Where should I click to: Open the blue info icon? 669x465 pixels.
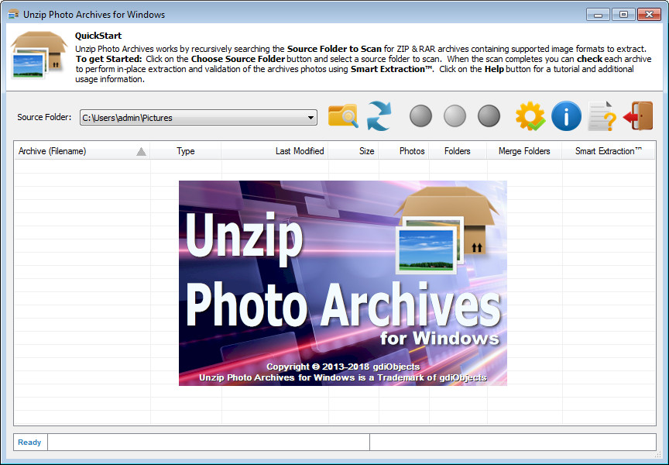pyautogui.click(x=566, y=116)
